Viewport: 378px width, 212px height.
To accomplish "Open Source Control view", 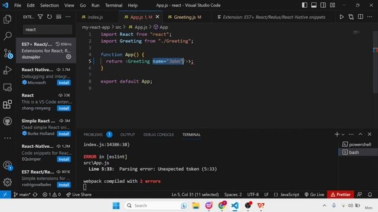I will (x=8, y=54).
